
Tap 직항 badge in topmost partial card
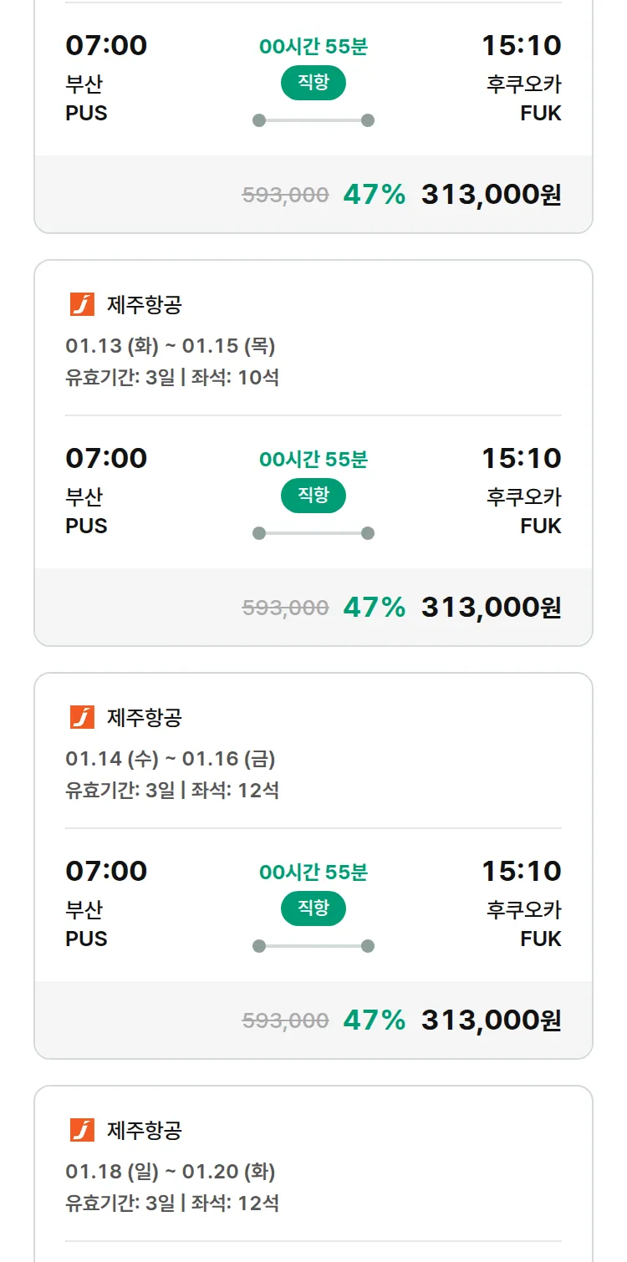point(313,83)
